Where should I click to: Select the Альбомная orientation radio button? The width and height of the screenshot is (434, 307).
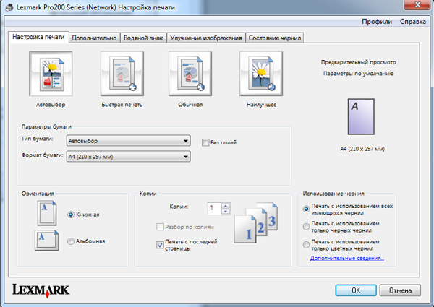point(71,241)
